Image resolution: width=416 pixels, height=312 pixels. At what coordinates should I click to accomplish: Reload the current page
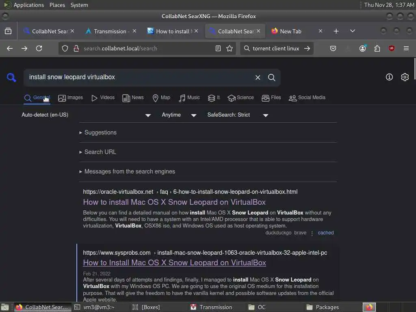[39, 48]
